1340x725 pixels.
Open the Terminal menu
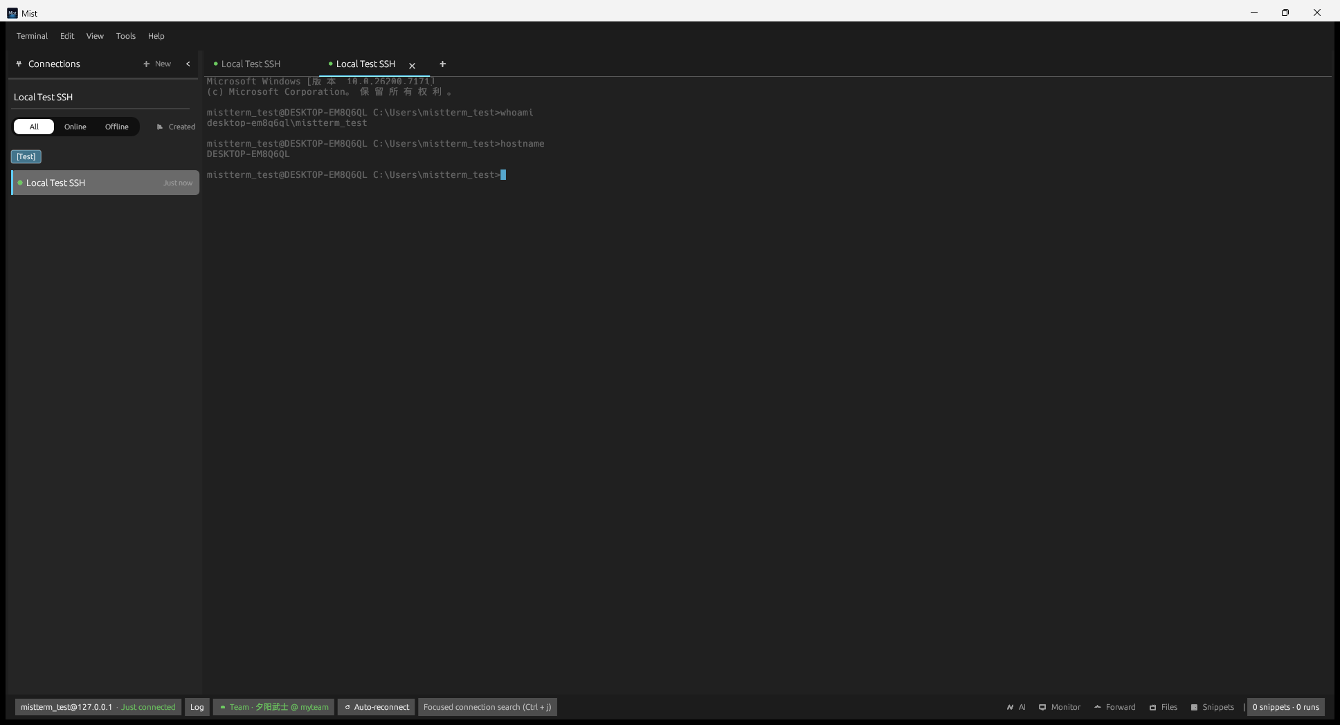[x=32, y=36]
